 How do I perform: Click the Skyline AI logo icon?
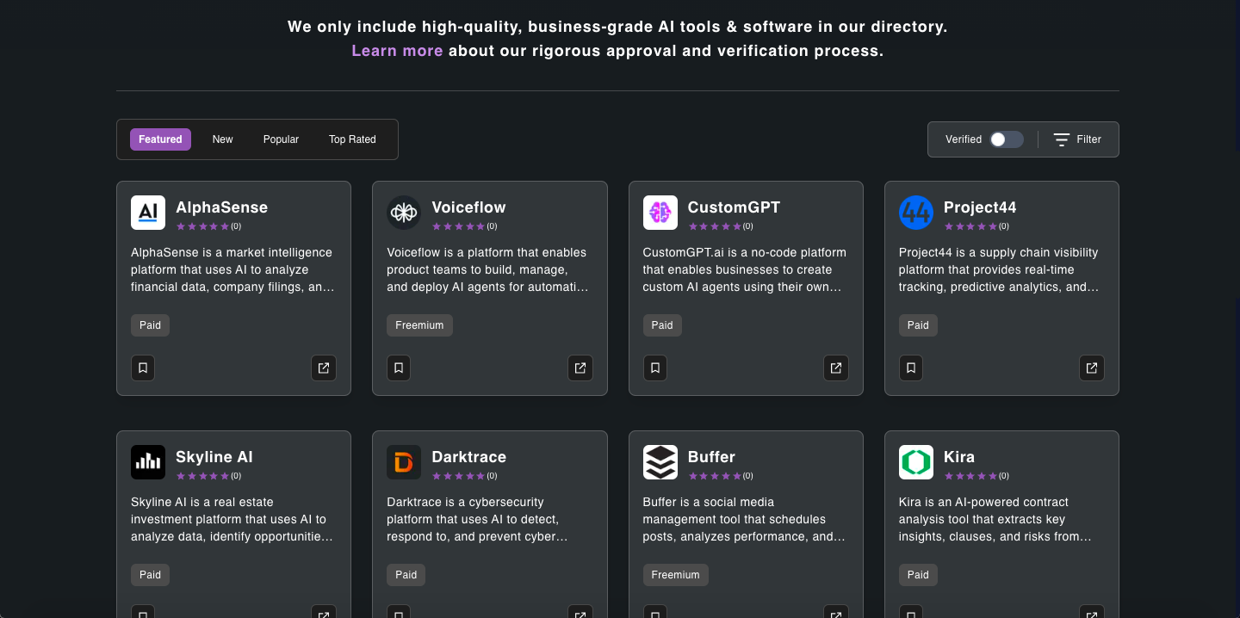(148, 462)
